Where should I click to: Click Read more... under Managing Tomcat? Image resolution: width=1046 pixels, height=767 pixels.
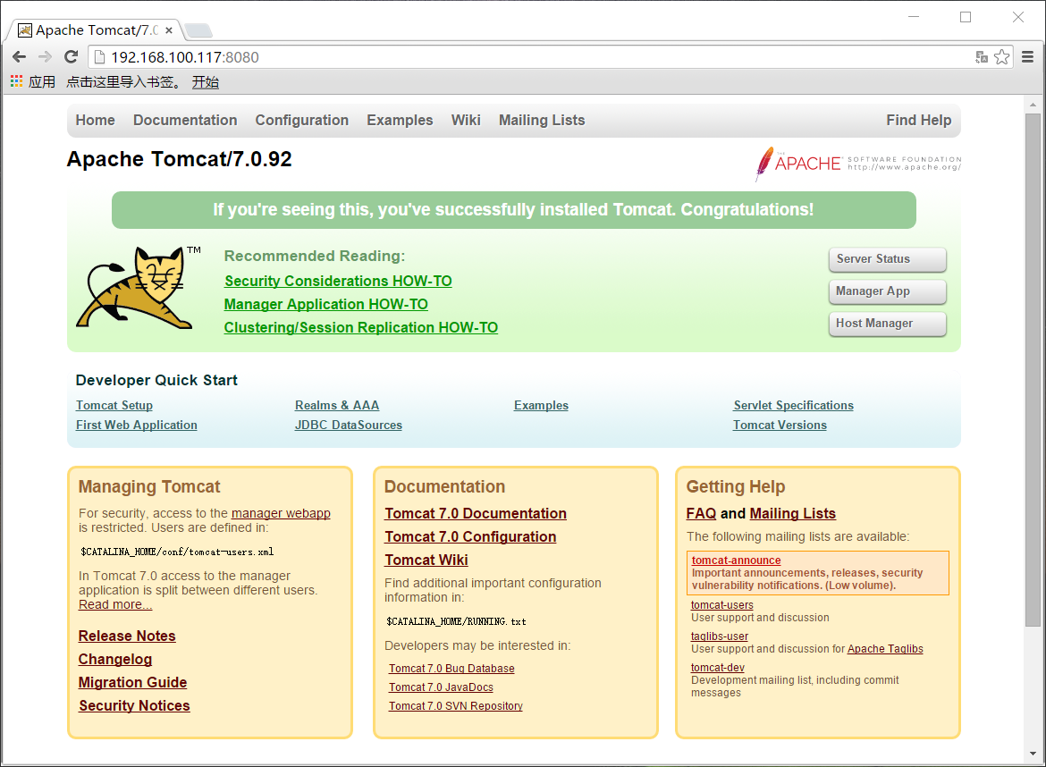[x=115, y=604]
